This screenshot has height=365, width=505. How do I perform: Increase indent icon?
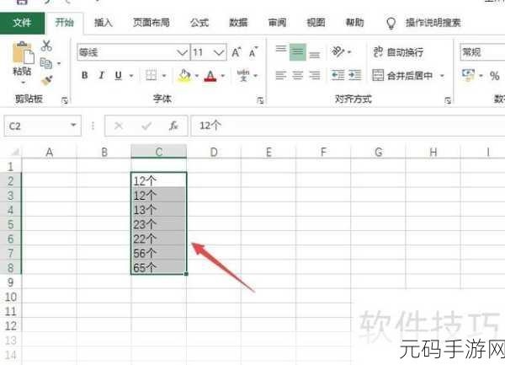(x=355, y=76)
